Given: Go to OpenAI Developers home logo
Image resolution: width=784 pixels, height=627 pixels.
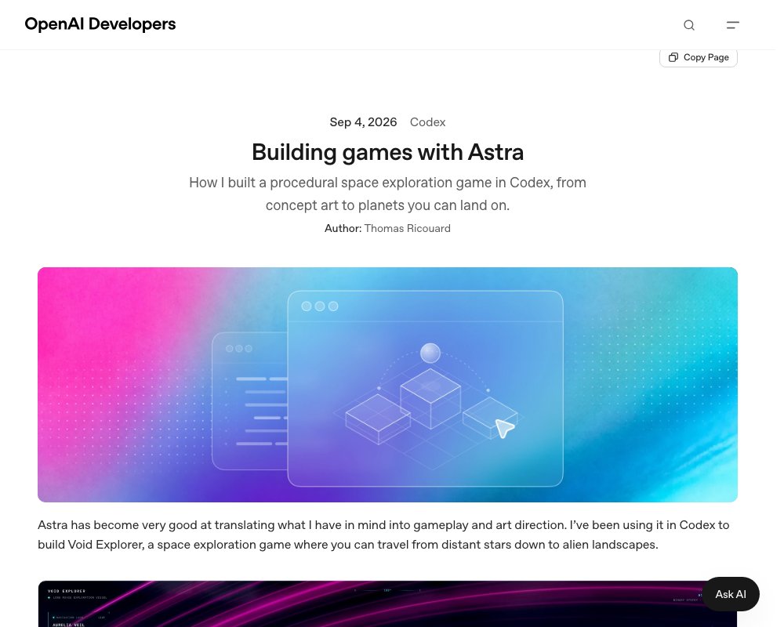Looking at the screenshot, I should coord(100,24).
